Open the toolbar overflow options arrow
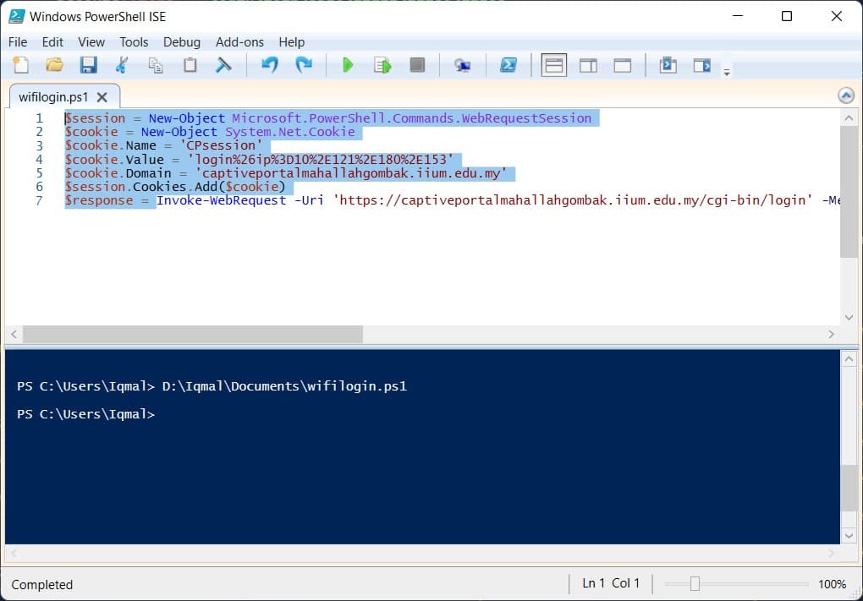Image resolution: width=863 pixels, height=601 pixels. [x=727, y=73]
